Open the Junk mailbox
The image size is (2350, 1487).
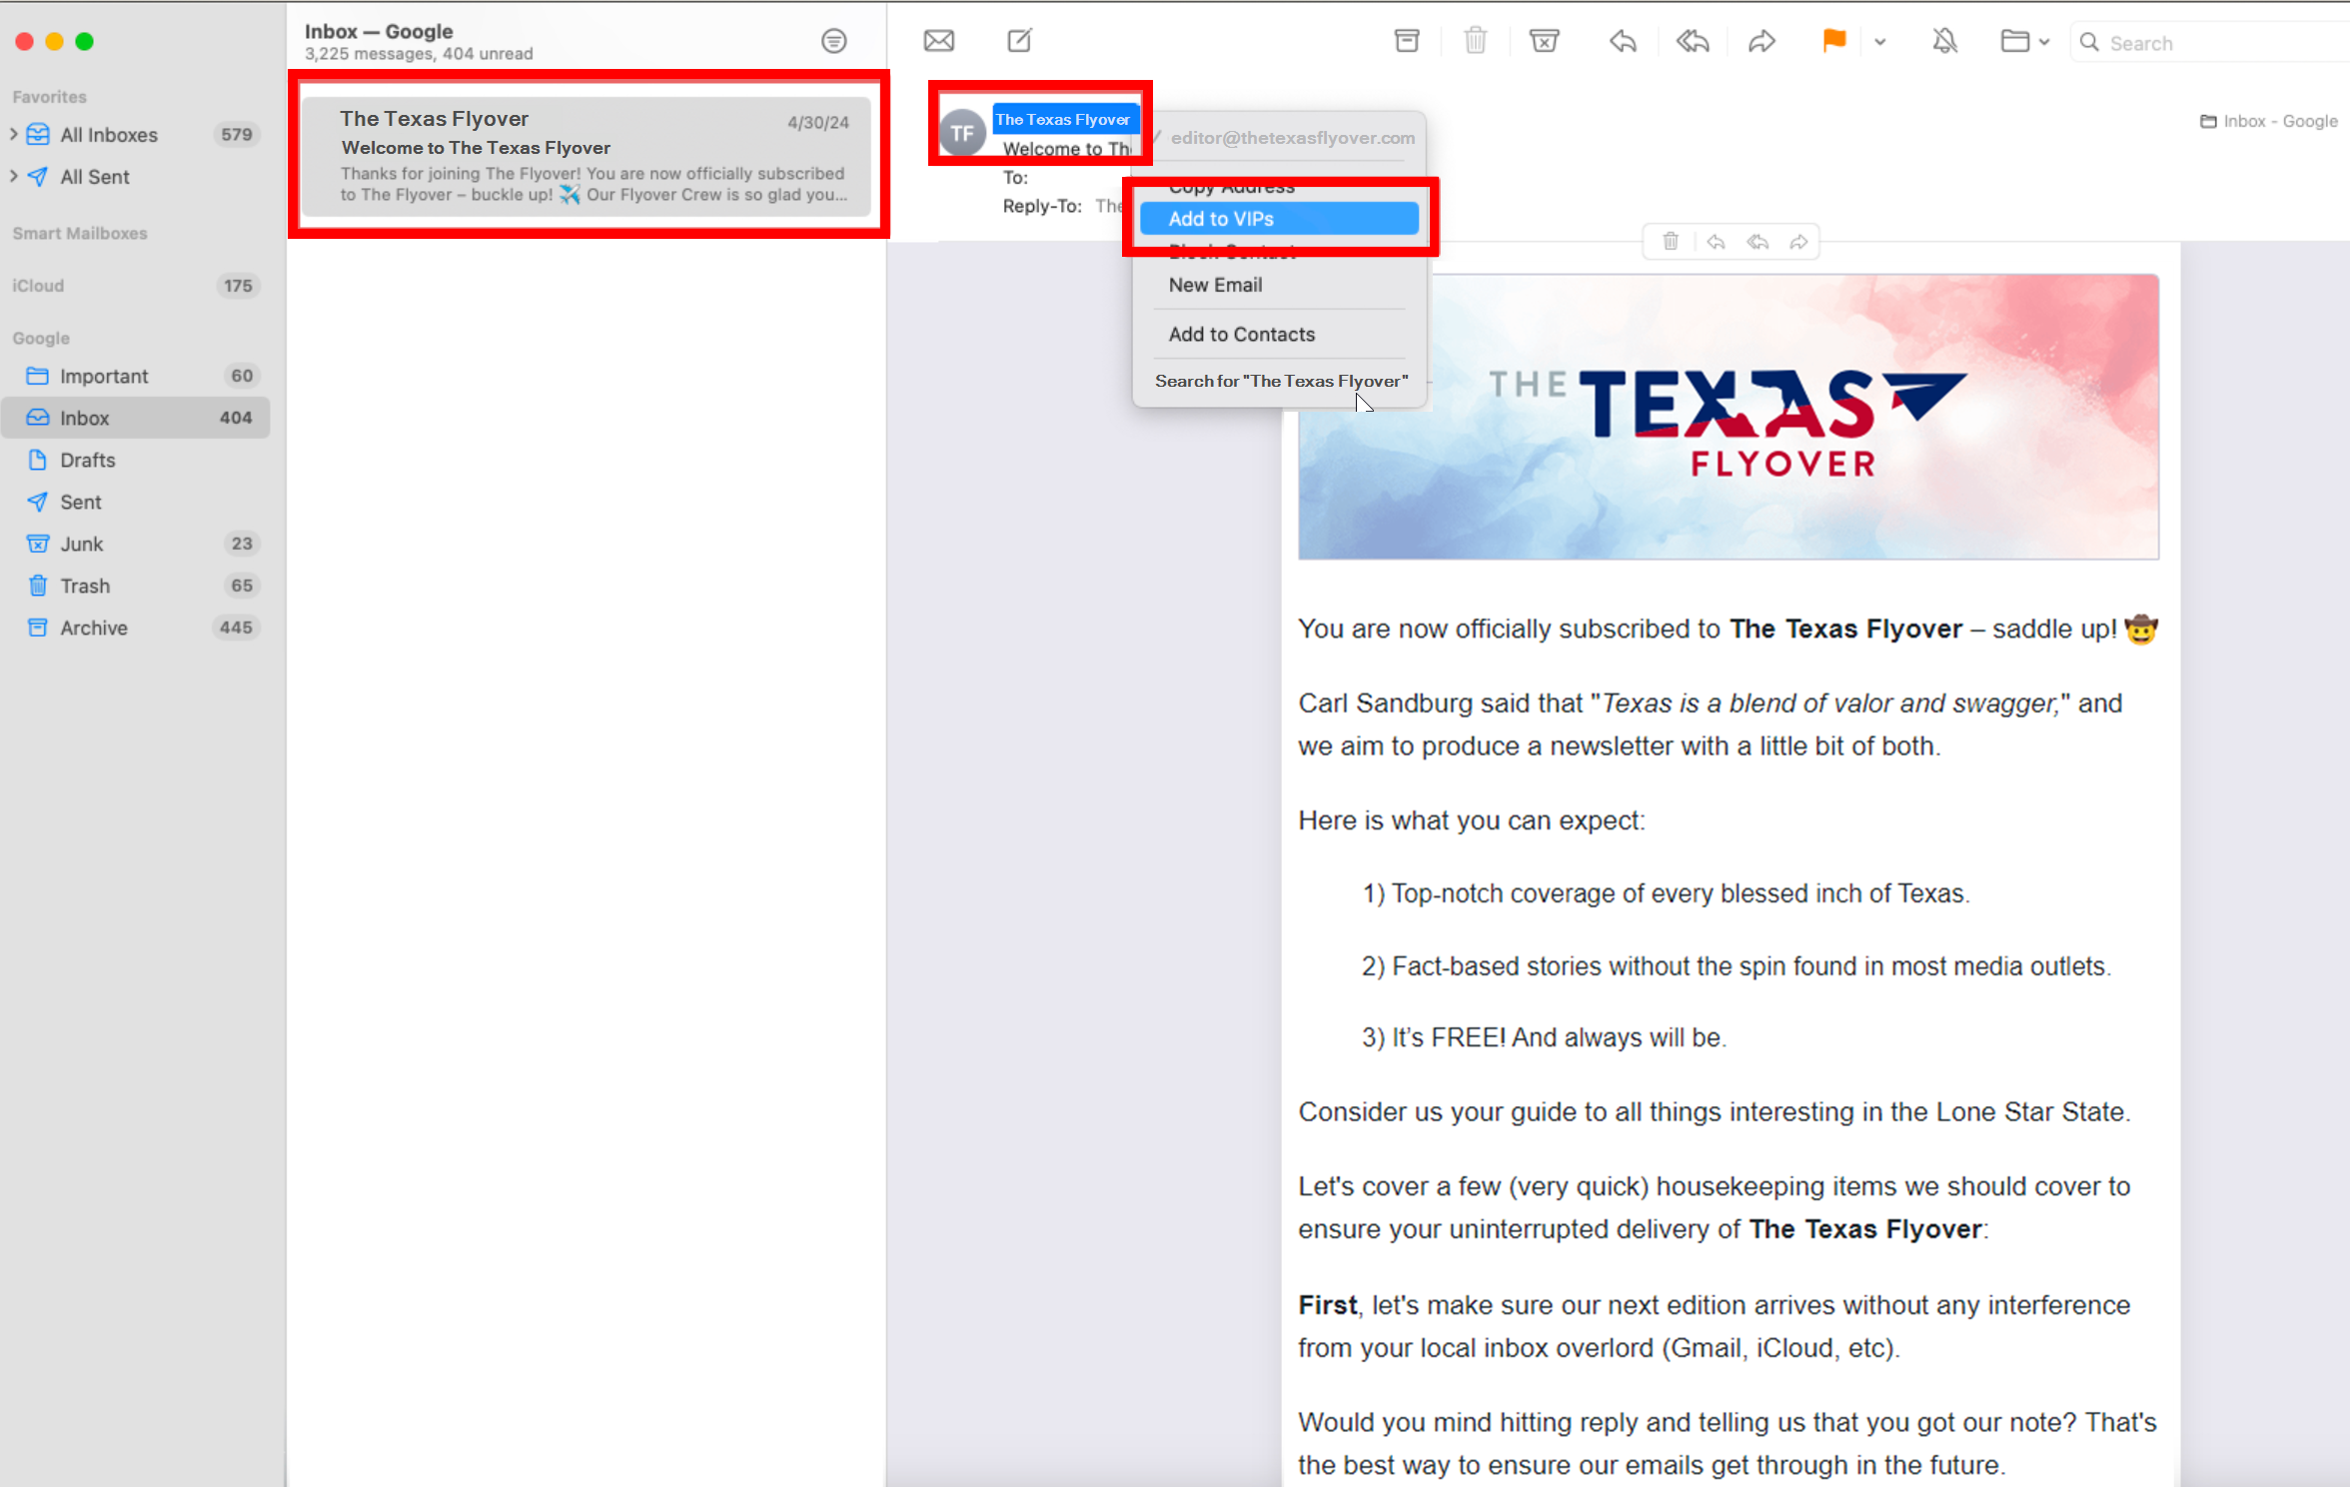(x=135, y=544)
